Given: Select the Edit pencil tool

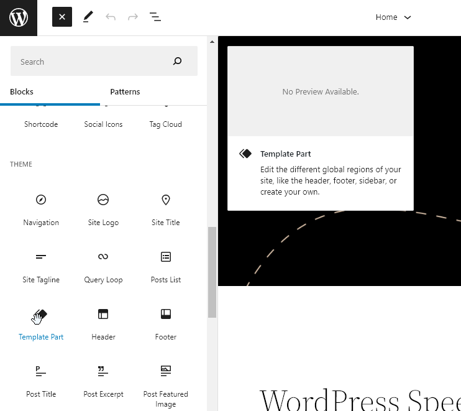Looking at the screenshot, I should pos(88,17).
